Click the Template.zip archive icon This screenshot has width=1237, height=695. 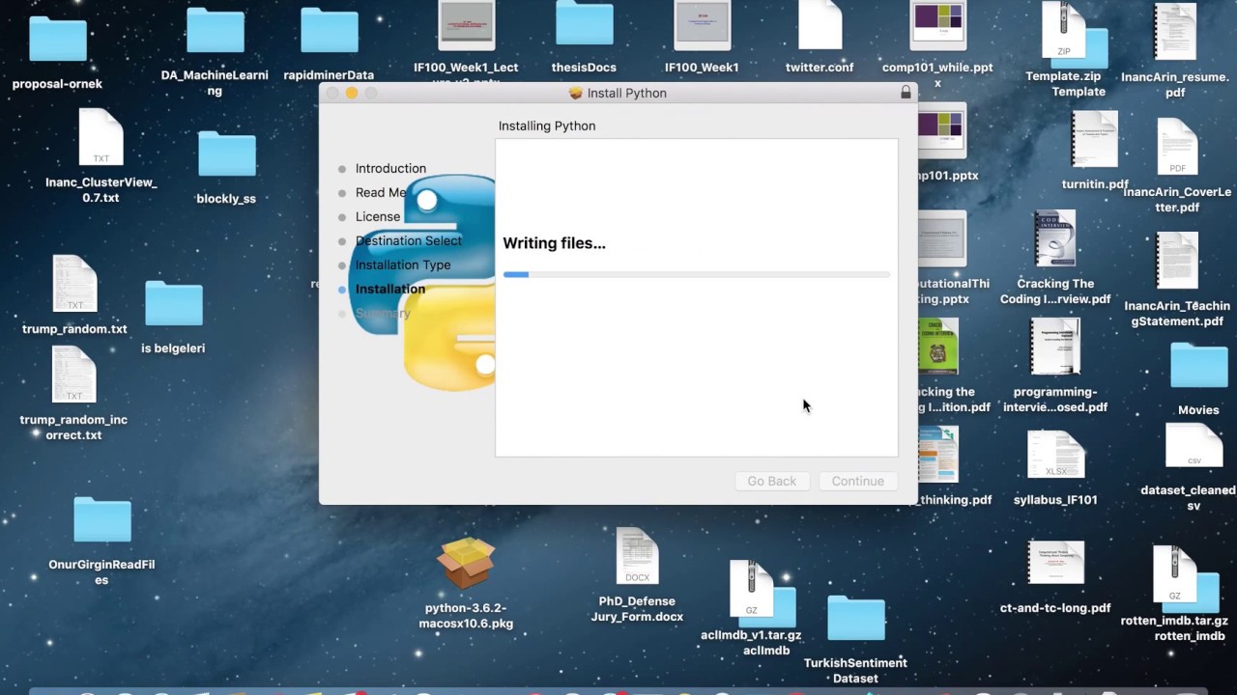pyautogui.click(x=1063, y=31)
